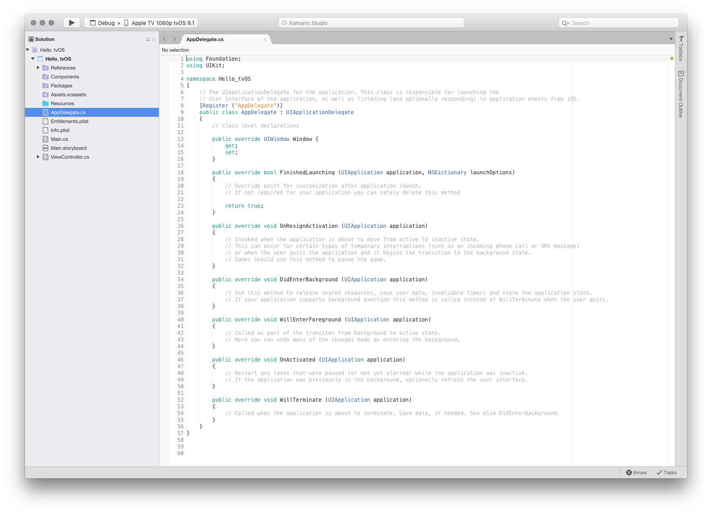The image size is (712, 514).
Task: Select Assets.xcassets in the solution tree
Action: pos(68,95)
